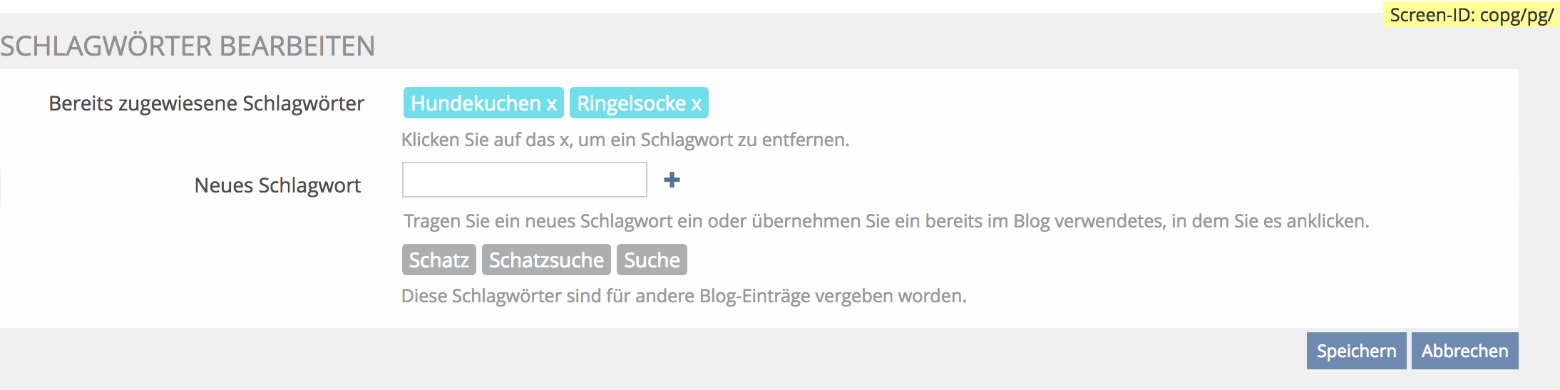Screen dimensions: 1560x390
Task: Remove the Ringelsocke tag via its x
Action: (697, 104)
